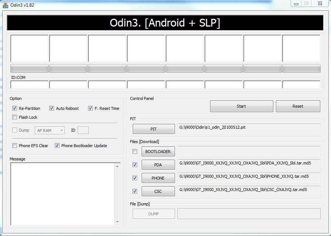Click the Start button
This screenshot has width=331, height=236.
[x=242, y=106]
